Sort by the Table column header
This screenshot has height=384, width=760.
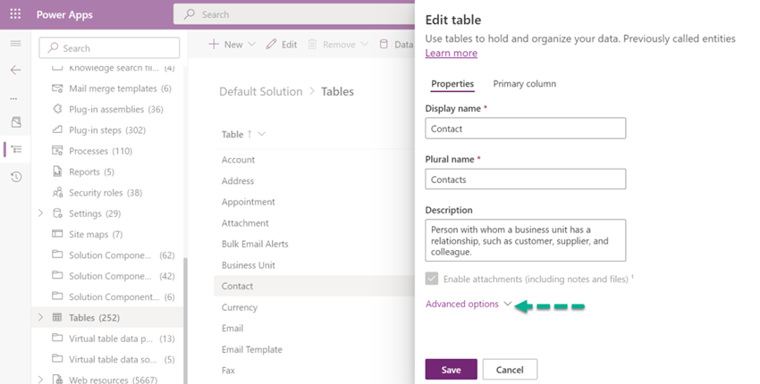[x=232, y=134]
